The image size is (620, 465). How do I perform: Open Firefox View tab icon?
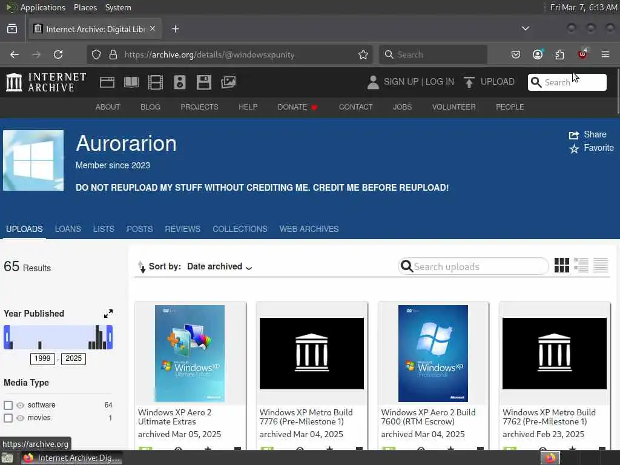[x=12, y=29]
